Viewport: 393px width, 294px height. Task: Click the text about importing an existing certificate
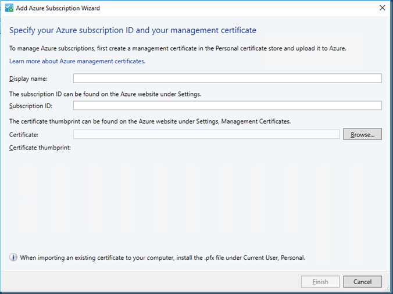click(x=162, y=257)
